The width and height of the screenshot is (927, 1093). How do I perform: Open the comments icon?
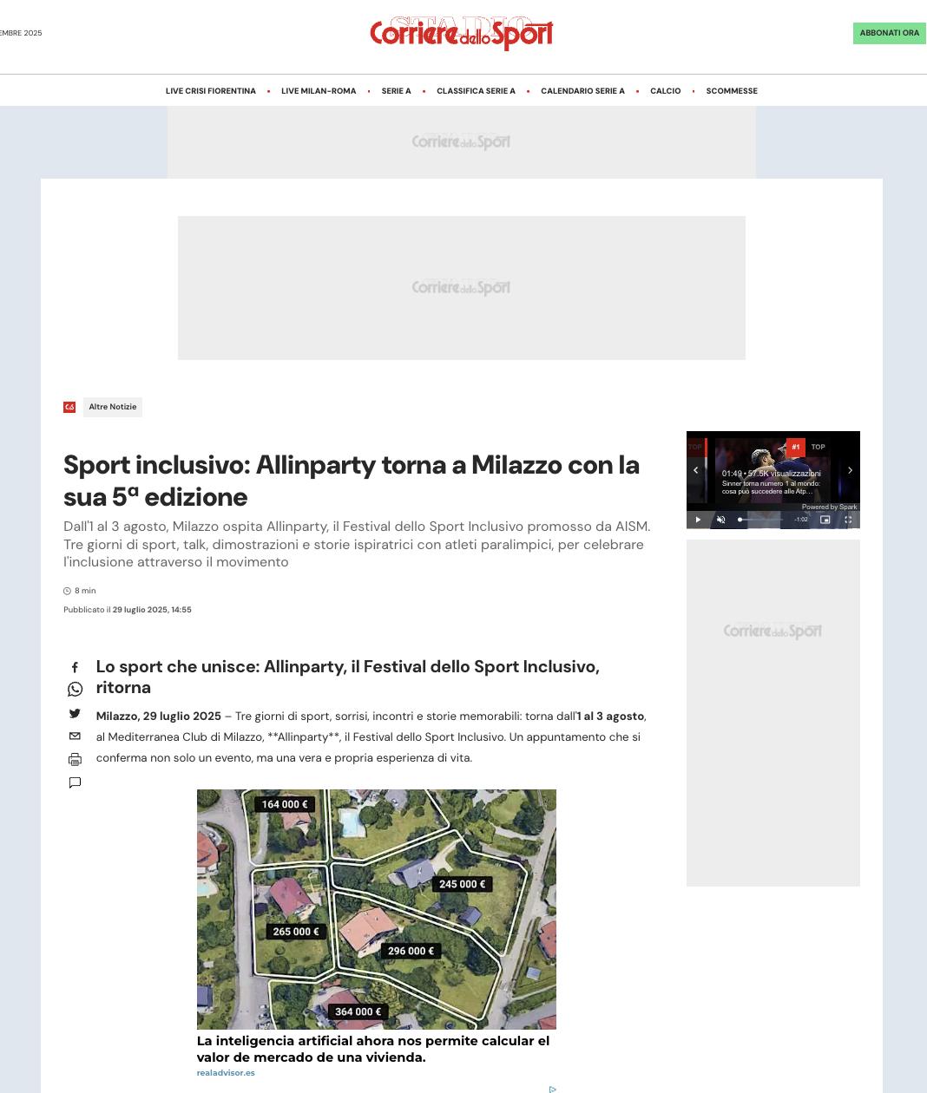click(x=75, y=782)
